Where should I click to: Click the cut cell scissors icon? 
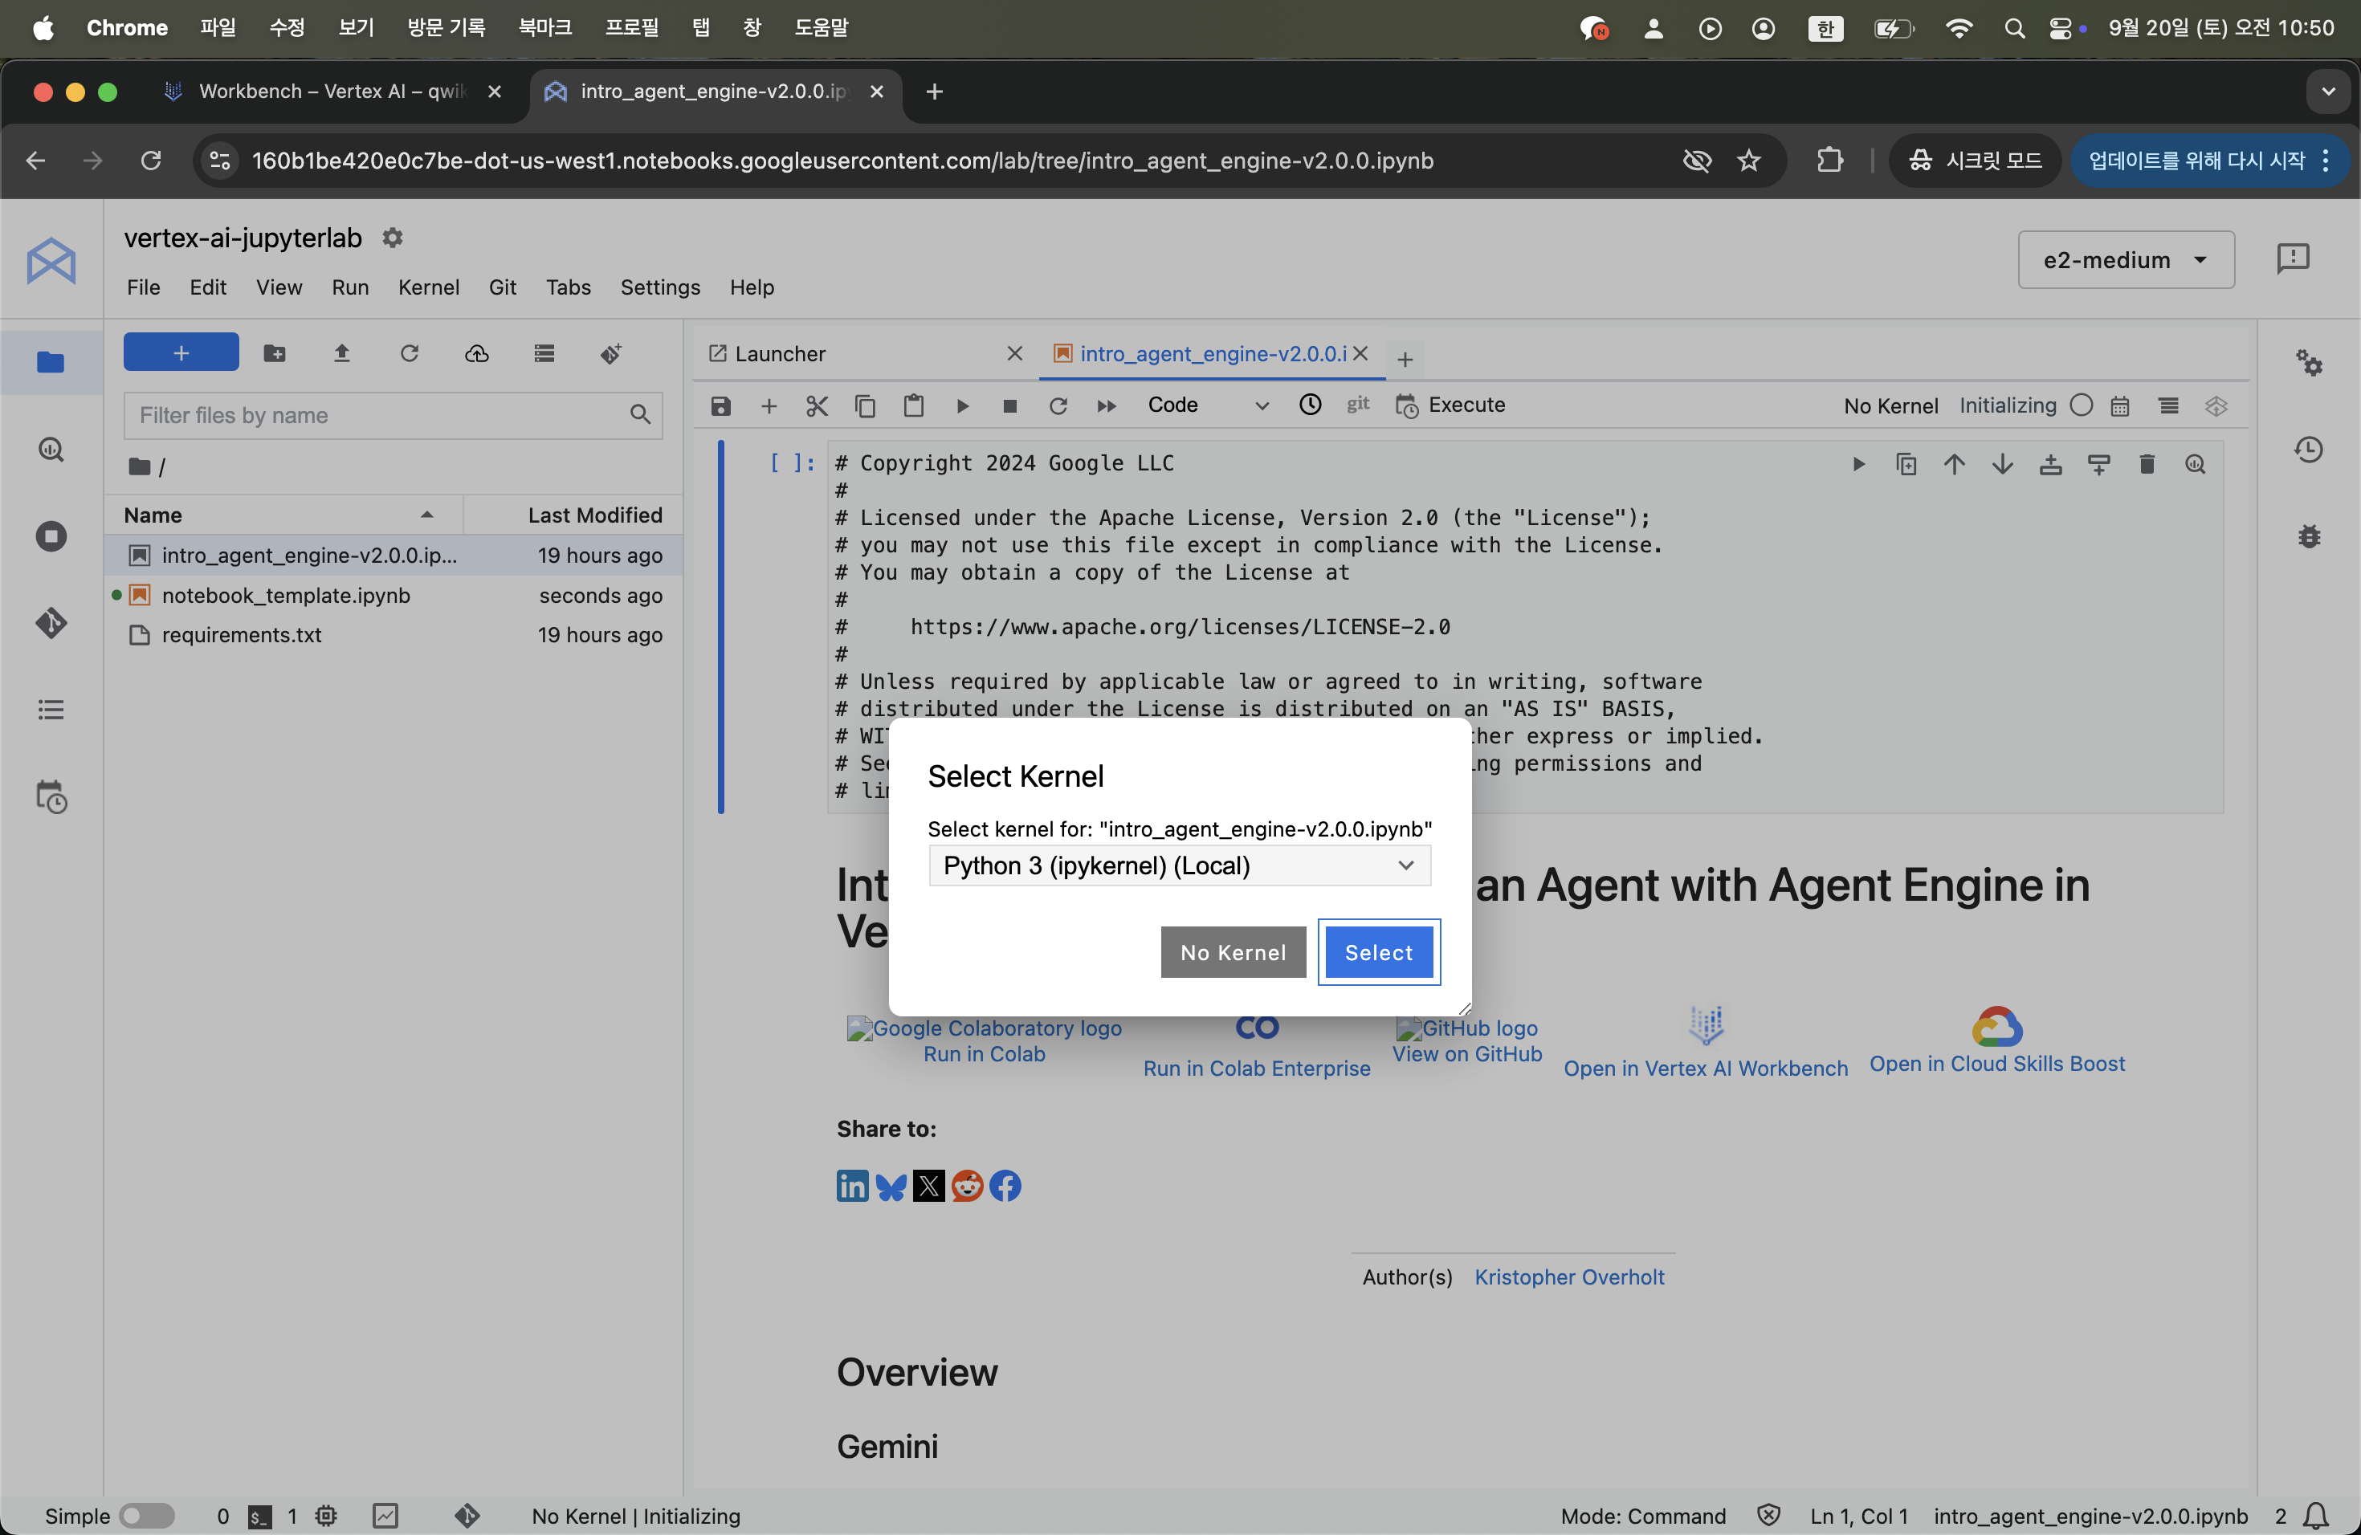pyautogui.click(x=817, y=405)
